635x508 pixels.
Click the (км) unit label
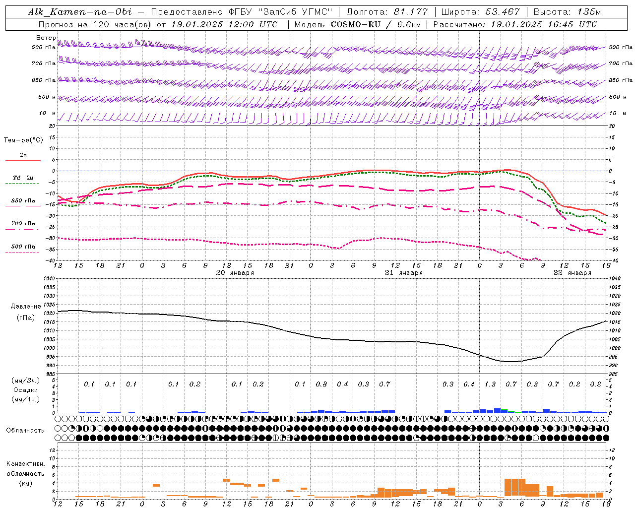coord(25,483)
